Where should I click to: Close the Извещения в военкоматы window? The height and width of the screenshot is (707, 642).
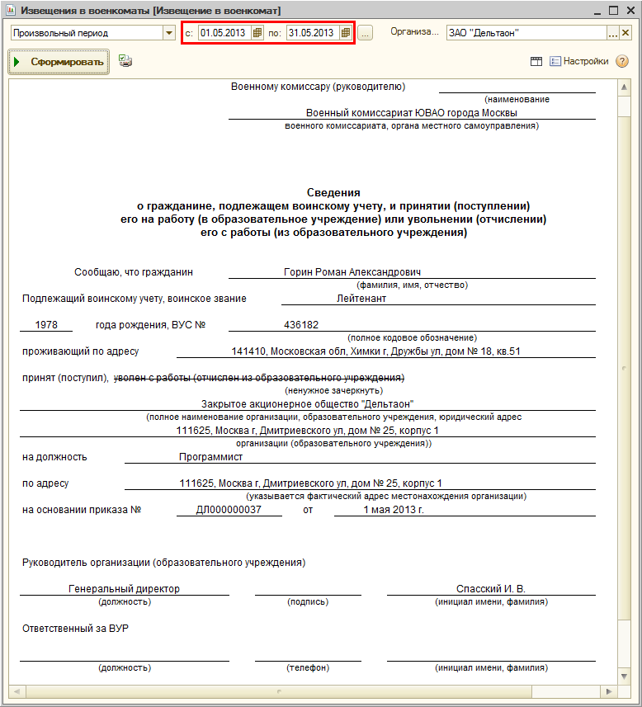click(x=630, y=11)
